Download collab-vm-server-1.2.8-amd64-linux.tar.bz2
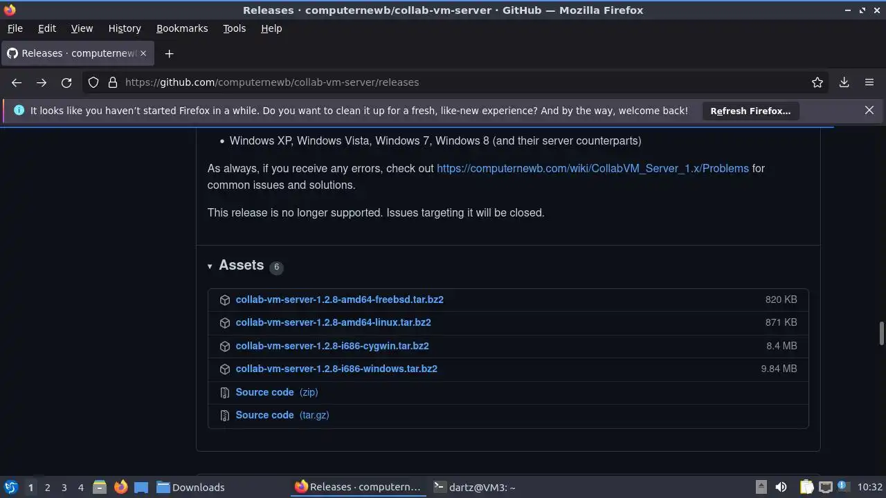Image resolution: width=886 pixels, height=498 pixels. [333, 322]
